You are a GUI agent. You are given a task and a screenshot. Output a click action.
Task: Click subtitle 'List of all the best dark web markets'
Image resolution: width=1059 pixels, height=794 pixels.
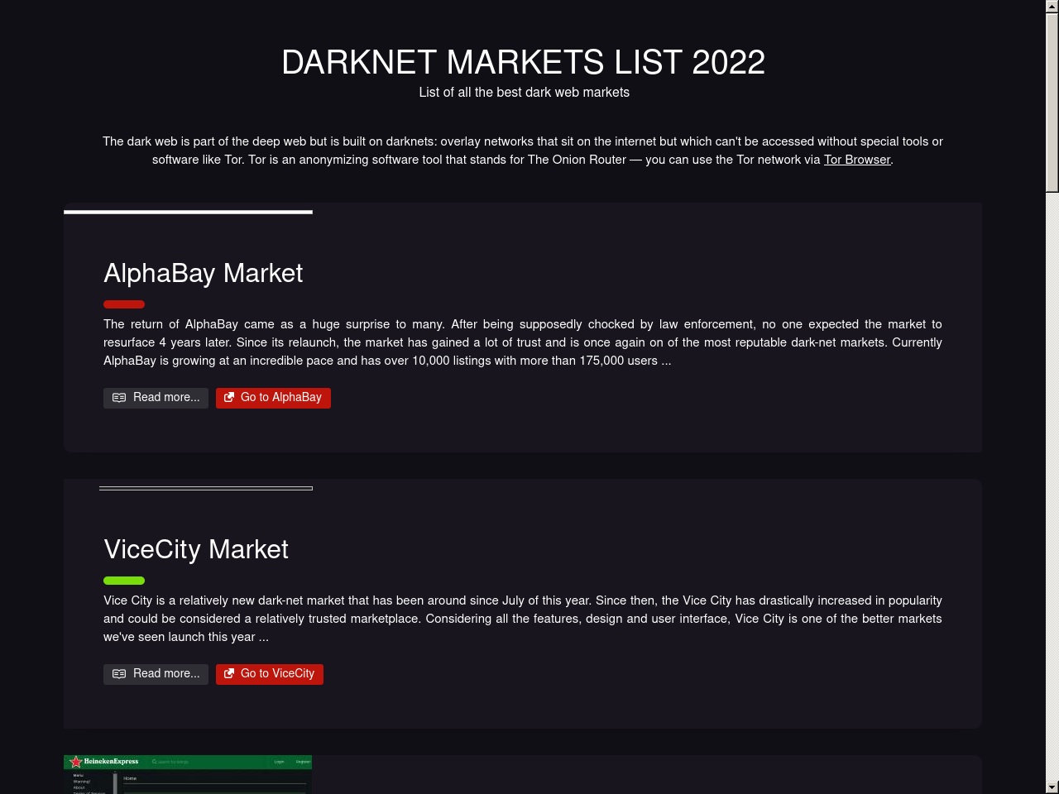tap(524, 93)
